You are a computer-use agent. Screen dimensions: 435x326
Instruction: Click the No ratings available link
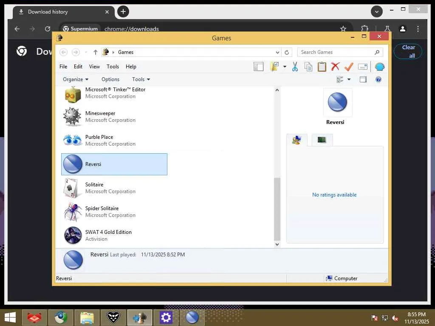point(334,195)
